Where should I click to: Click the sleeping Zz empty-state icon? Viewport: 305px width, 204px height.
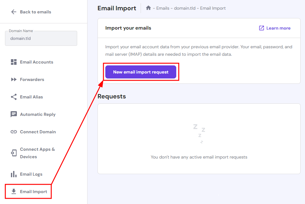click(x=199, y=133)
